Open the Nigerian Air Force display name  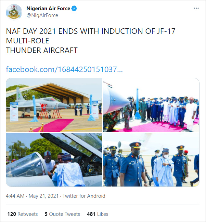[48, 8]
